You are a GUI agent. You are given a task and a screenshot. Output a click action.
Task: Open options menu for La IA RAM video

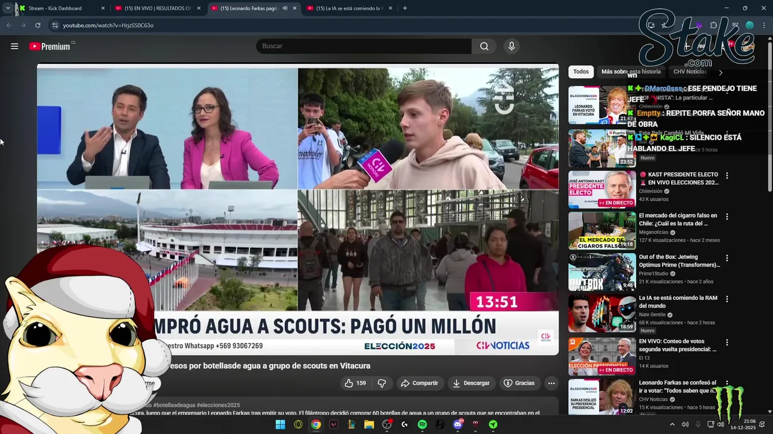(x=727, y=299)
